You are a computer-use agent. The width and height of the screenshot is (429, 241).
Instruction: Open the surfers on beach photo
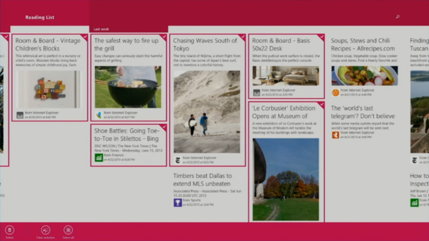207,112
